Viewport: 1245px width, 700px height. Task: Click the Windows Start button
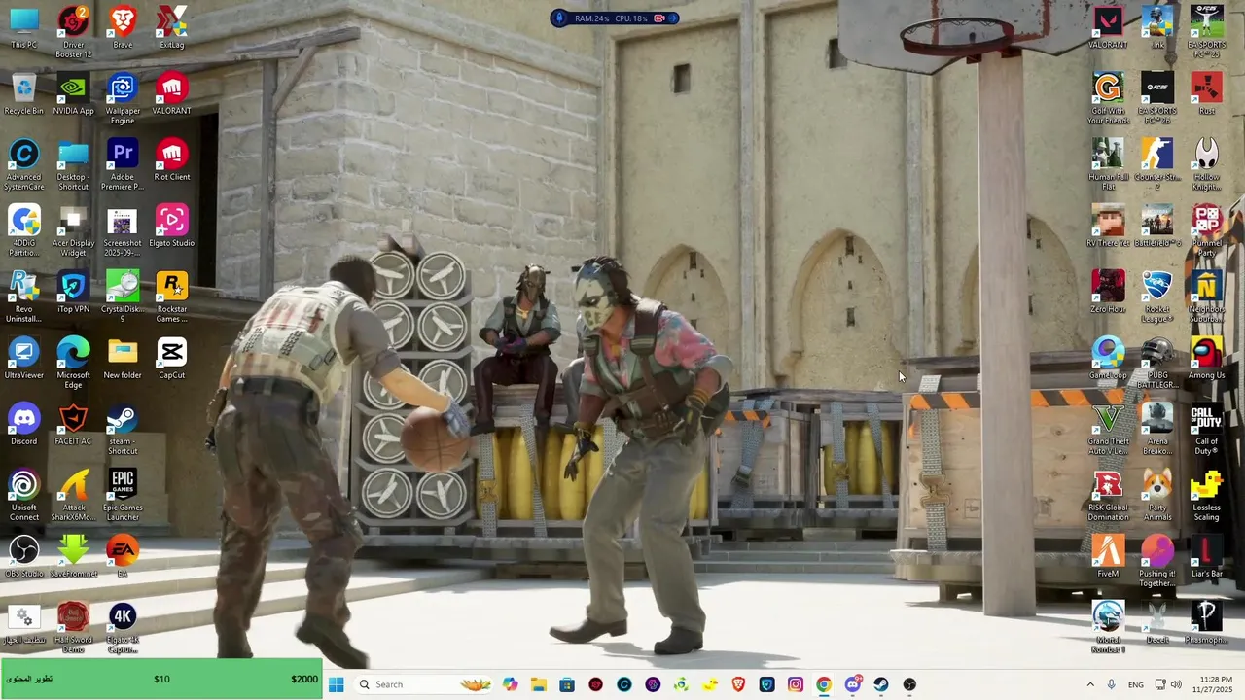tap(337, 684)
